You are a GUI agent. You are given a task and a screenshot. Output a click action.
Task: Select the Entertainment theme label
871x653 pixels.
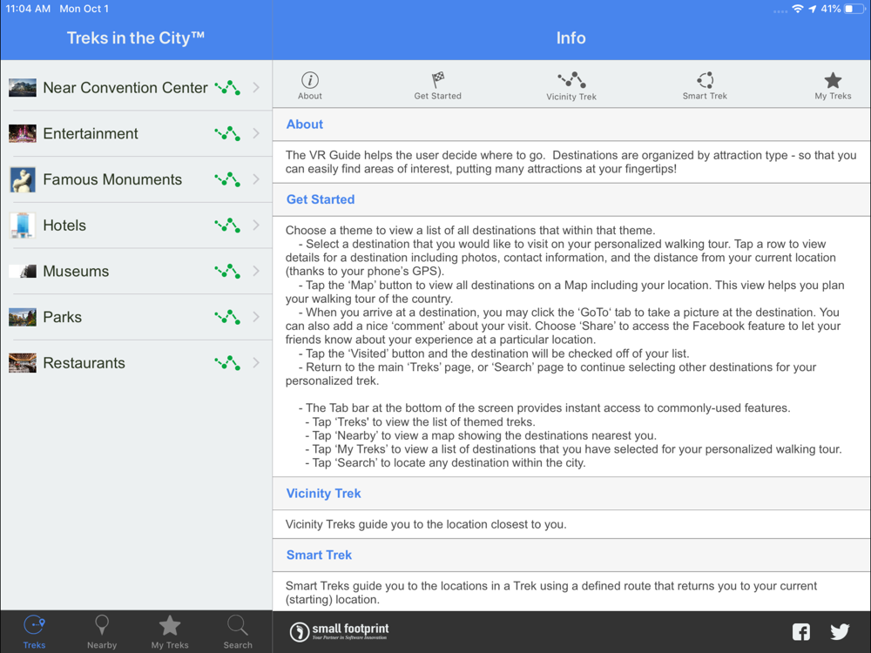[x=91, y=134]
